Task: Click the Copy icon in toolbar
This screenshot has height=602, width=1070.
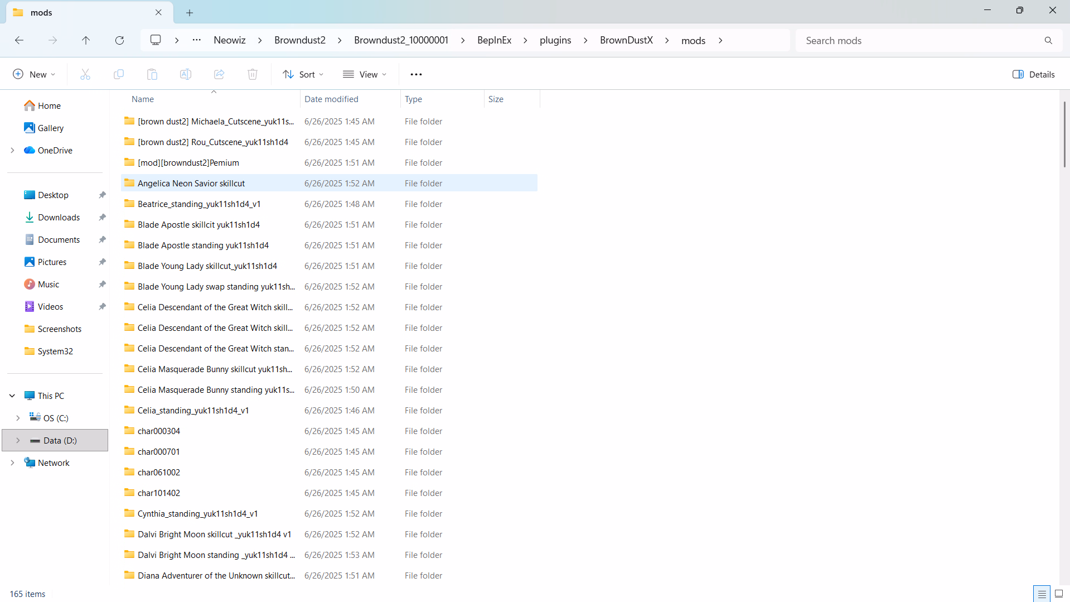Action: point(119,74)
